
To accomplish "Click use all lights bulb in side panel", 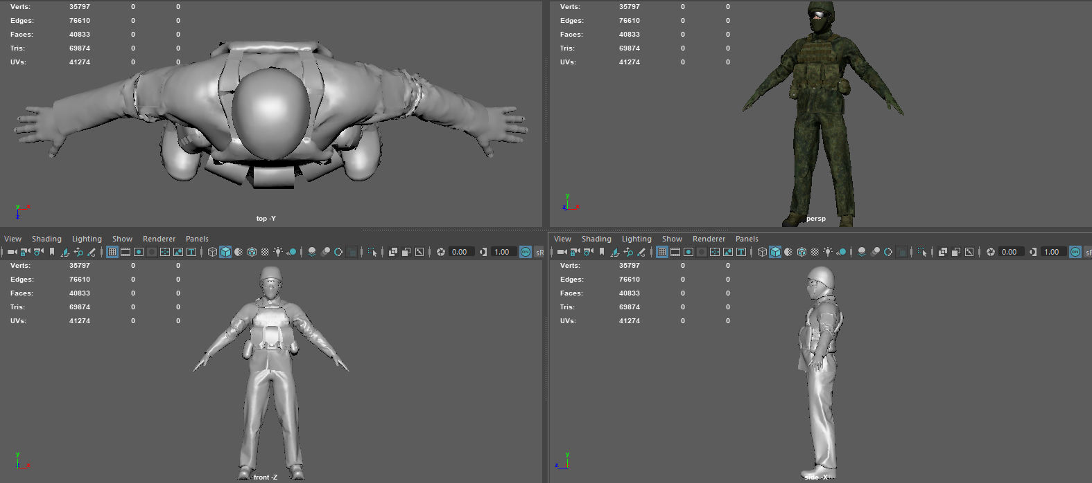I will (x=828, y=252).
